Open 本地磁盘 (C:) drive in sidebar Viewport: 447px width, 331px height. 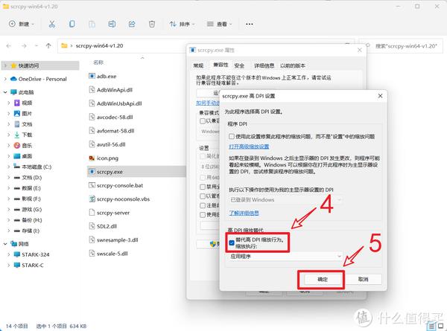pos(33,167)
